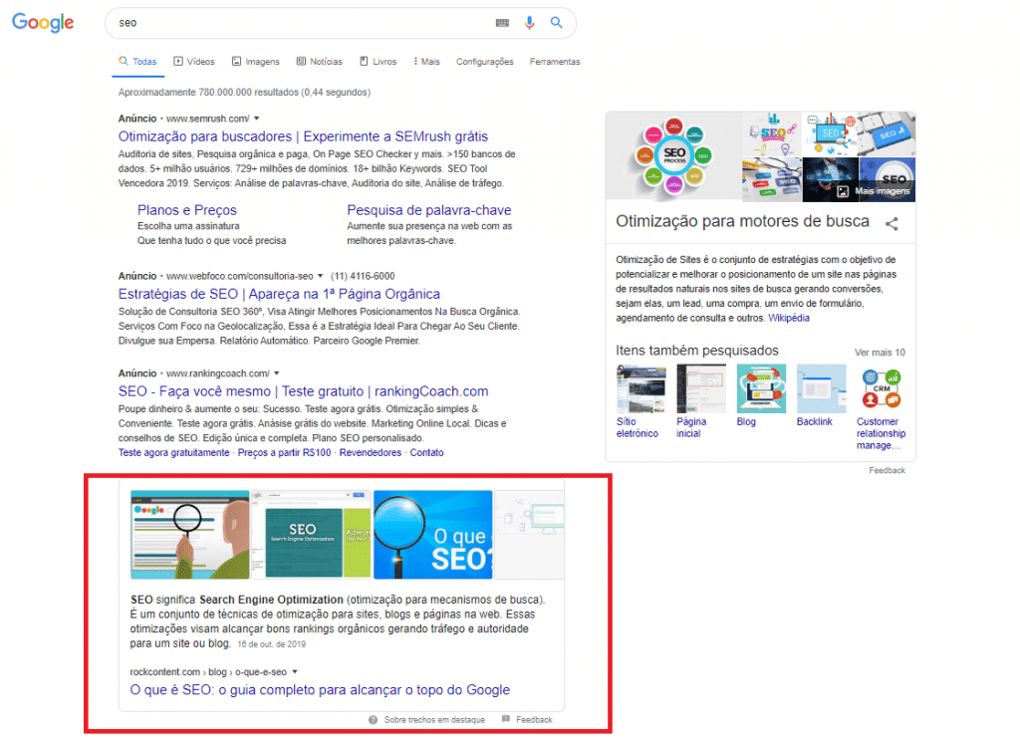The image size is (1020, 740).
Task: Start voice search with the microphone
Action: point(530,23)
